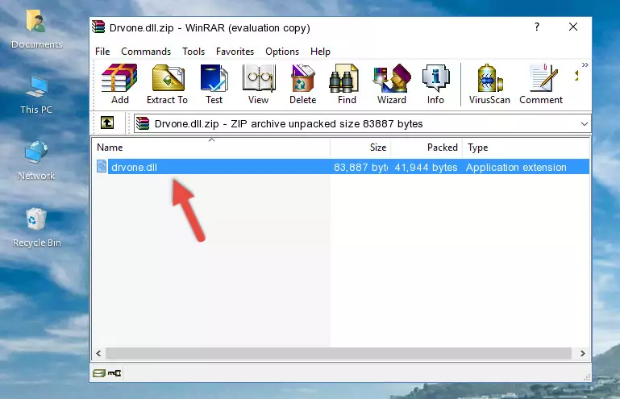Click the 83,887 size value
The width and height of the screenshot is (620, 399).
(360, 168)
